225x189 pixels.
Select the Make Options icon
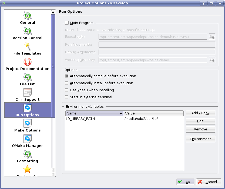(x=28, y=124)
